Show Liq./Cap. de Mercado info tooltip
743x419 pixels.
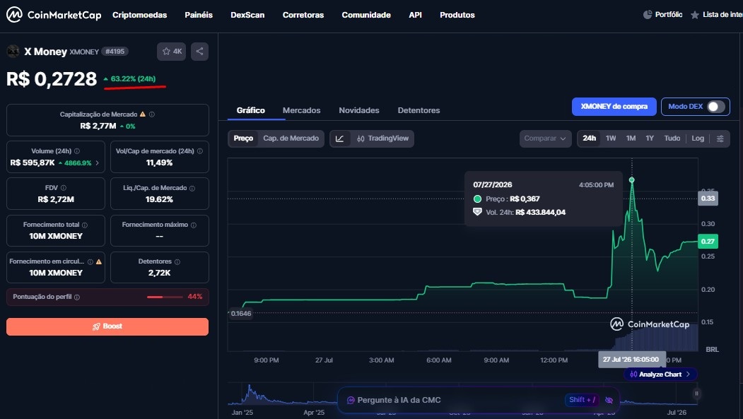(x=192, y=188)
